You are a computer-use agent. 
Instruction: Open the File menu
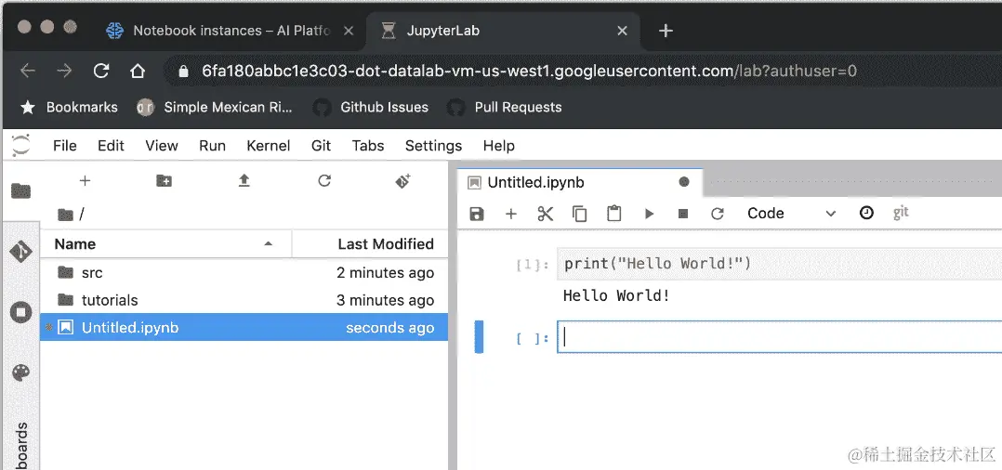(64, 146)
